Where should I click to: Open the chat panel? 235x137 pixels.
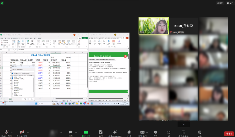71,132
